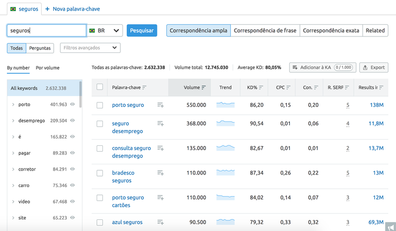The image size is (396, 231).
Task: Switch to Related tab
Action: (x=375, y=31)
